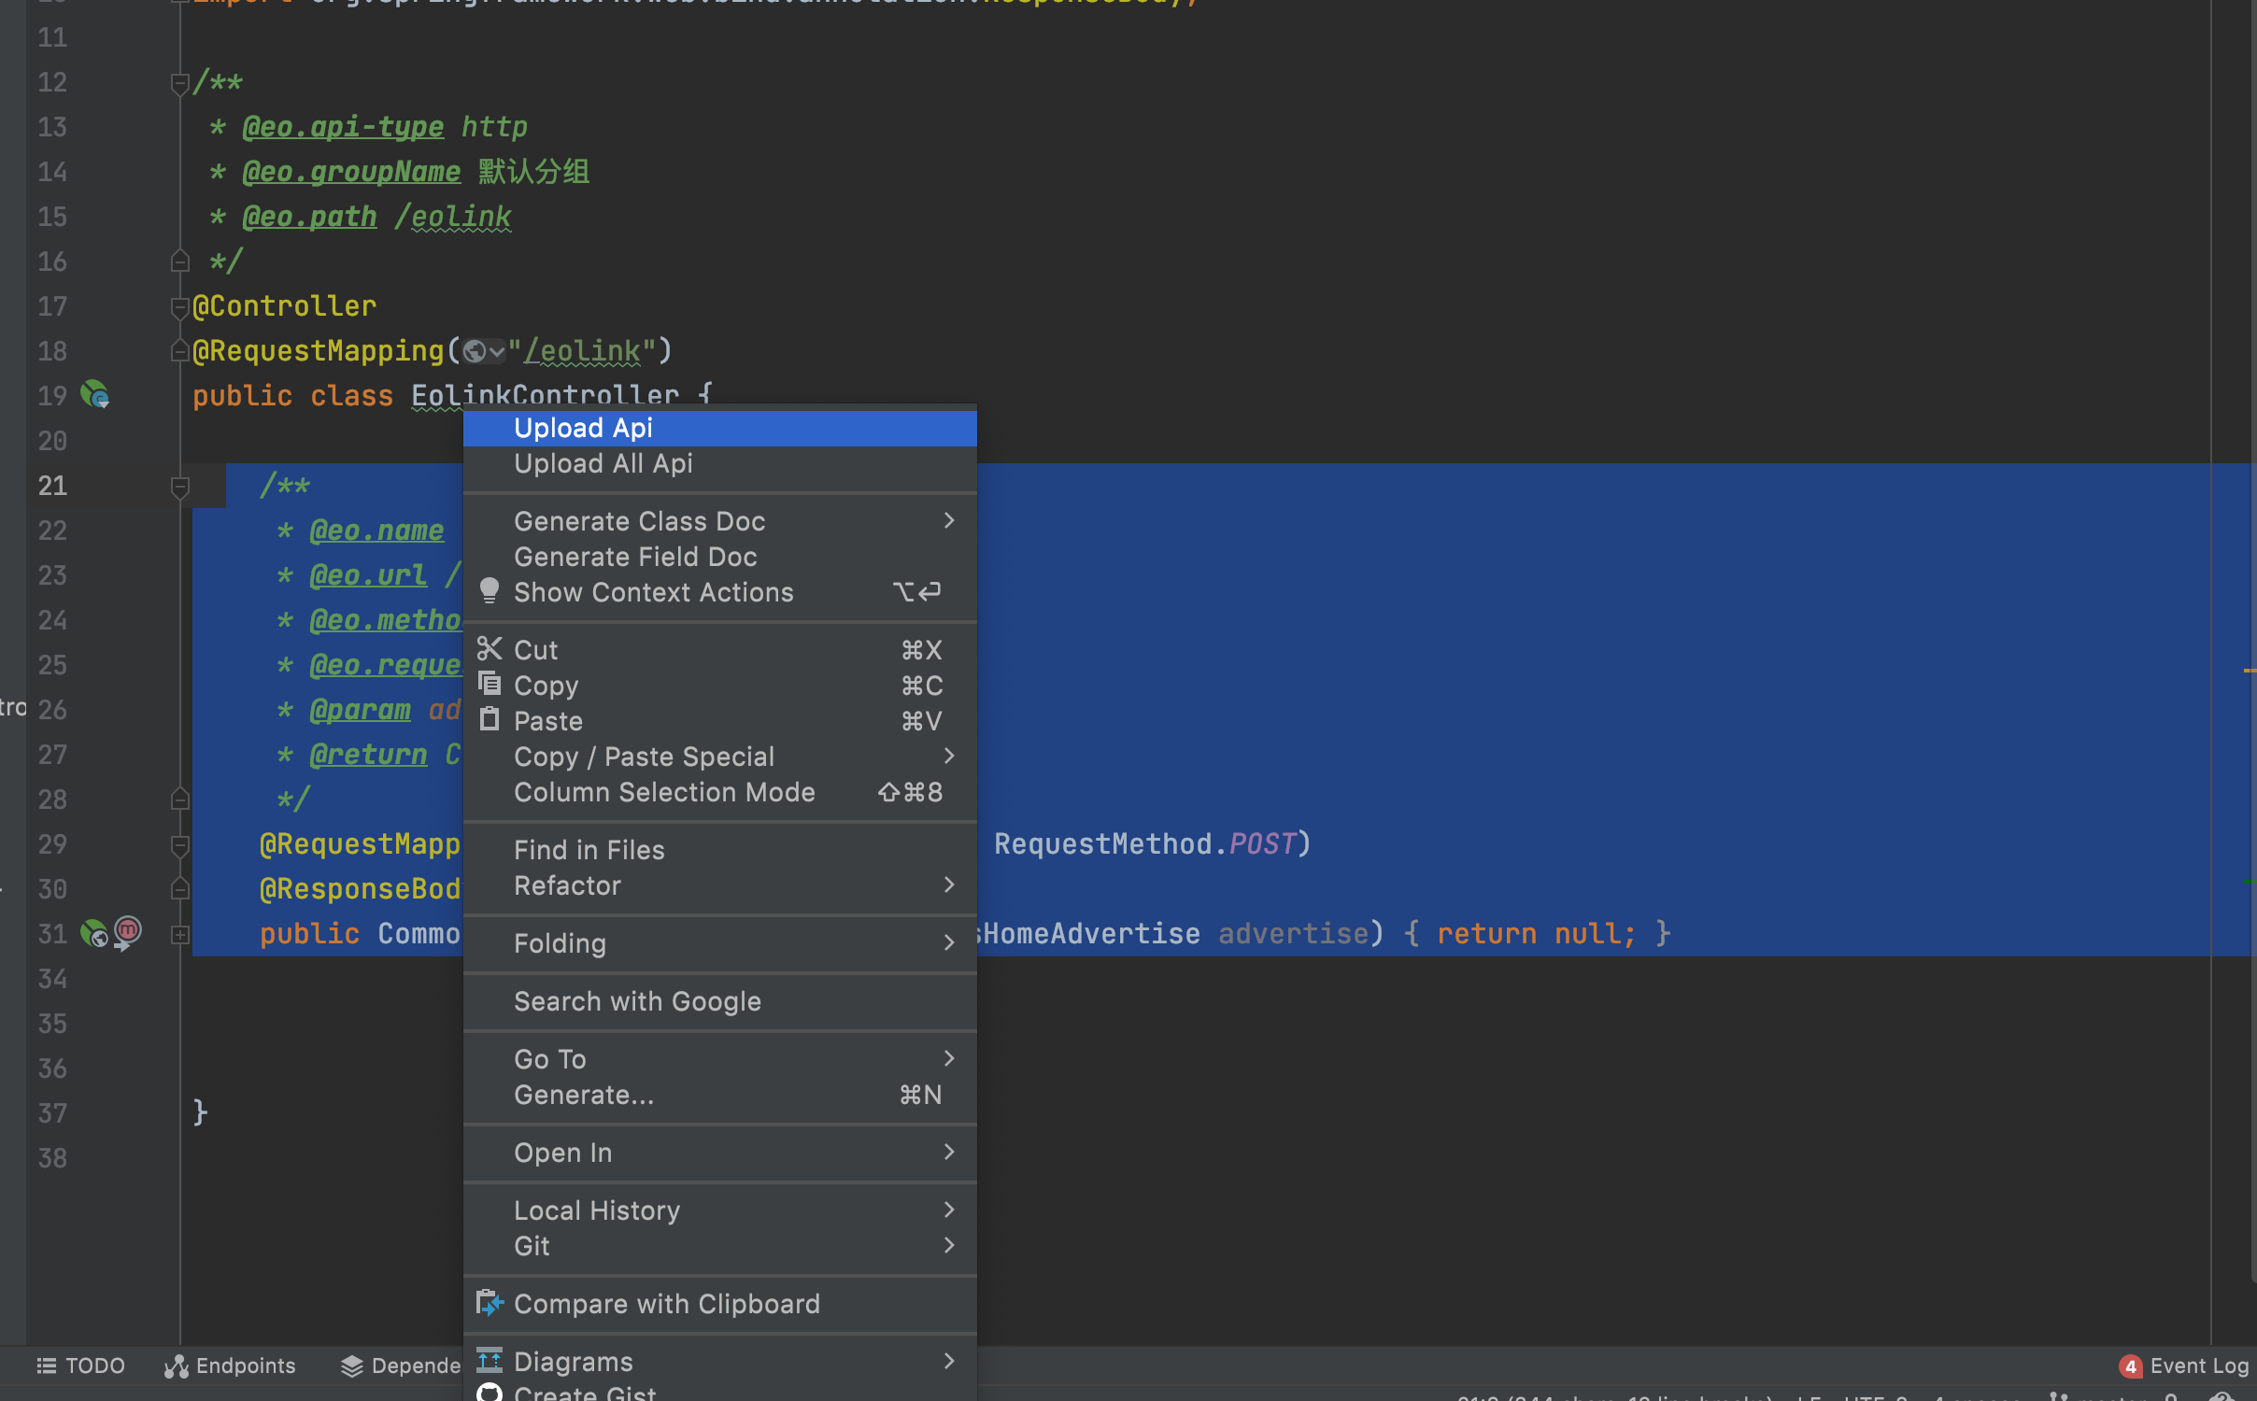Select Cut from the context menu
Viewport: 2257px width, 1401px height.
tap(719, 650)
